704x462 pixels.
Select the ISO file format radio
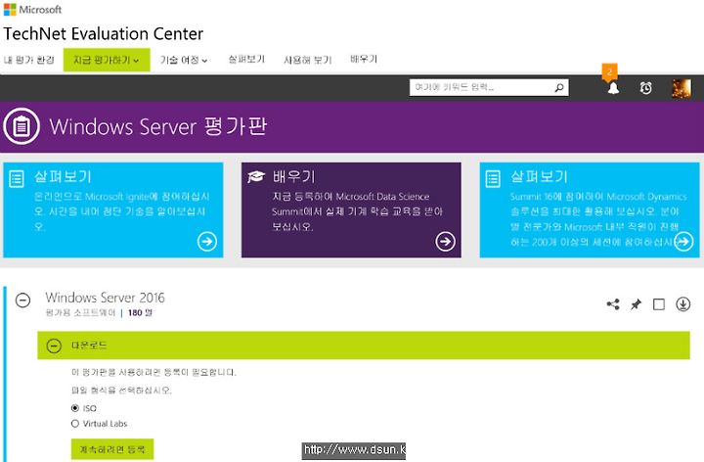tap(75, 408)
